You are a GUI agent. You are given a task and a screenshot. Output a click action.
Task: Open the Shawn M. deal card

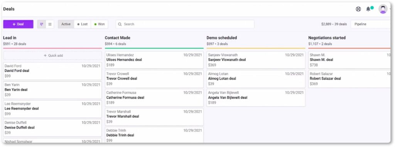[349, 60]
